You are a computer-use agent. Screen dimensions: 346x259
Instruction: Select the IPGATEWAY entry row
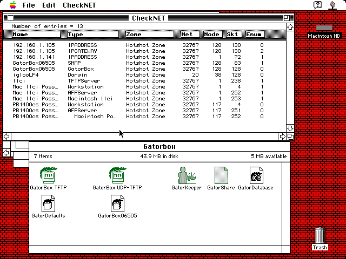tap(138, 51)
